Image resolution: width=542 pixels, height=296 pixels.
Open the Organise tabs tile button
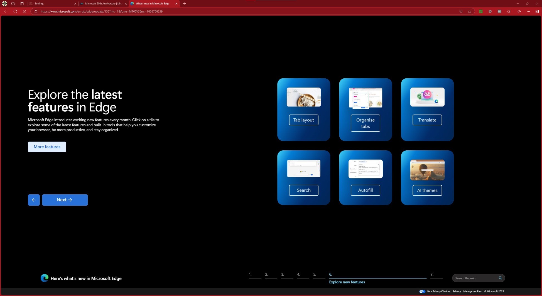click(365, 123)
